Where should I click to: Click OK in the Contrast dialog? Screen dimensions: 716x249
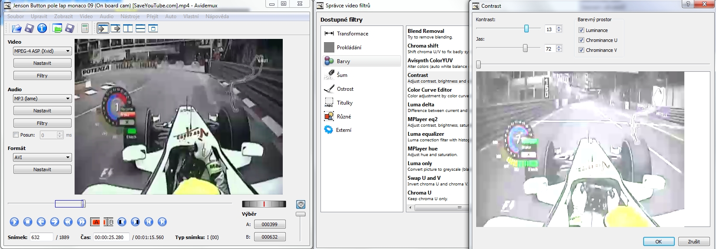click(658, 242)
